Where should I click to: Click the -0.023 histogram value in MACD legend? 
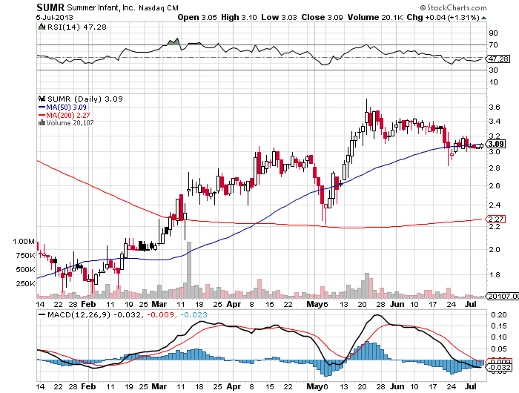click(194, 314)
